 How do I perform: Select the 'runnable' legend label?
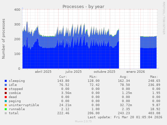(17, 109)
